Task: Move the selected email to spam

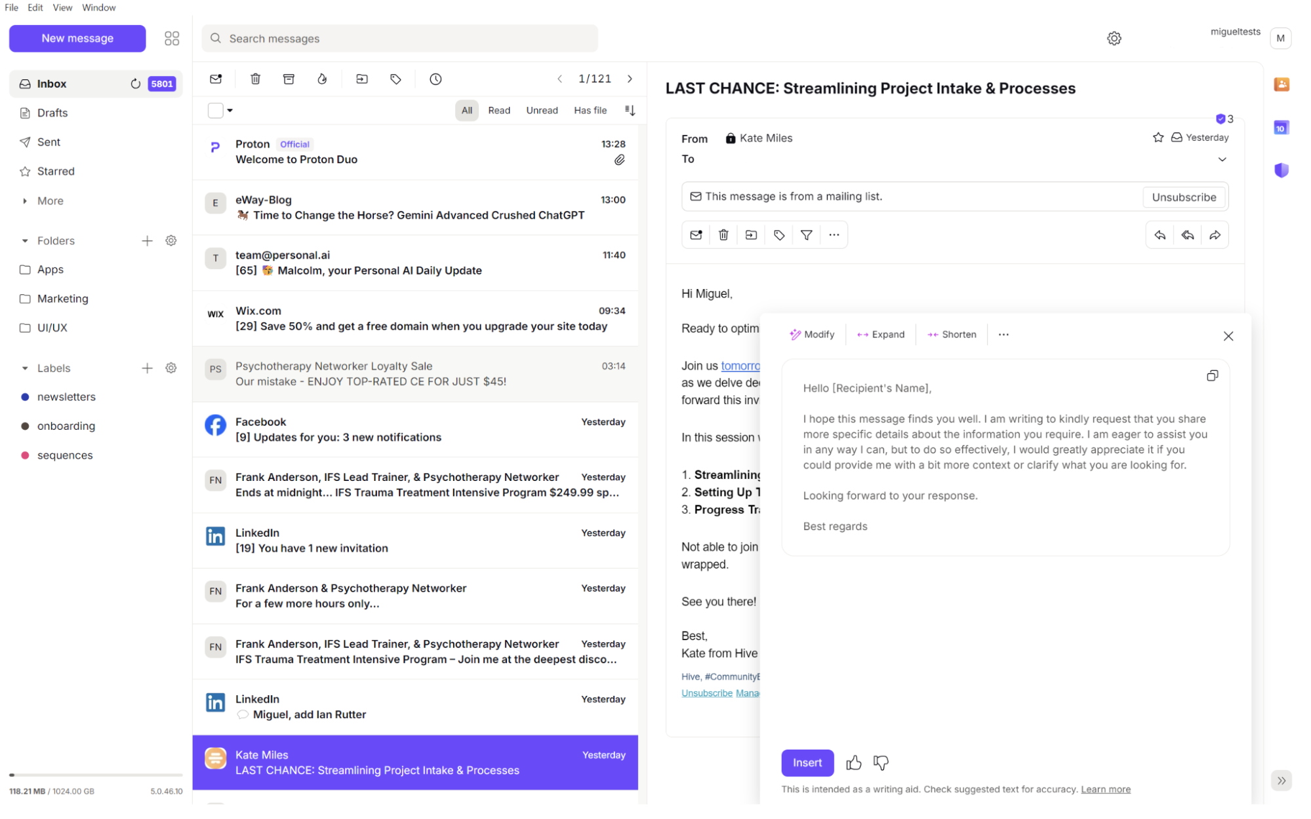Action: point(322,79)
